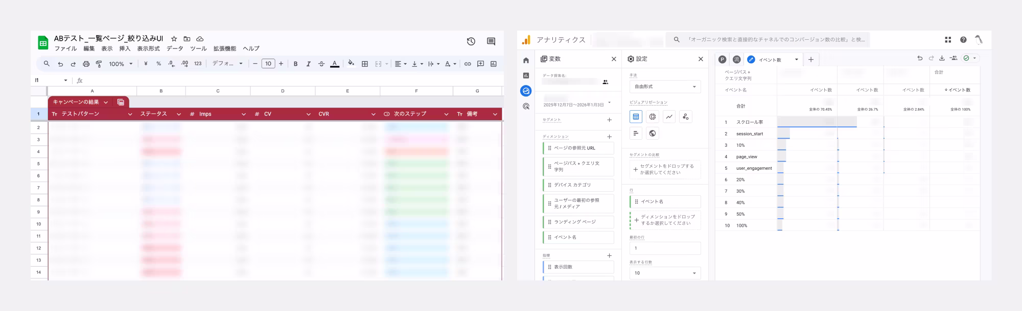Switch to the イベント数 exploration tab
The image size is (1022, 311).
click(x=773, y=60)
